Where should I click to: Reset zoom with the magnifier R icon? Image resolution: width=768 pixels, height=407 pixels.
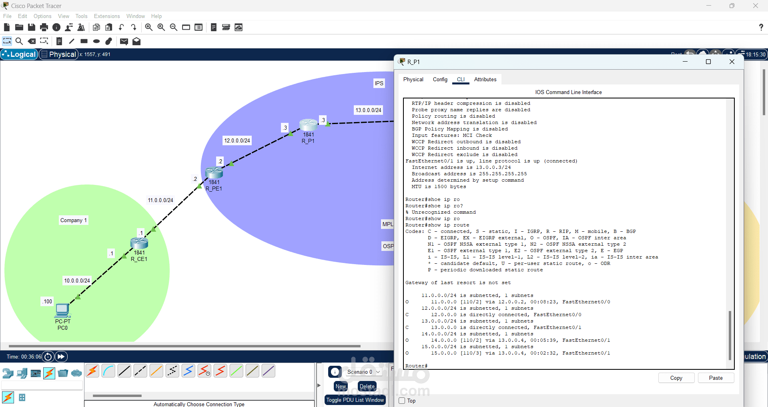pos(161,27)
